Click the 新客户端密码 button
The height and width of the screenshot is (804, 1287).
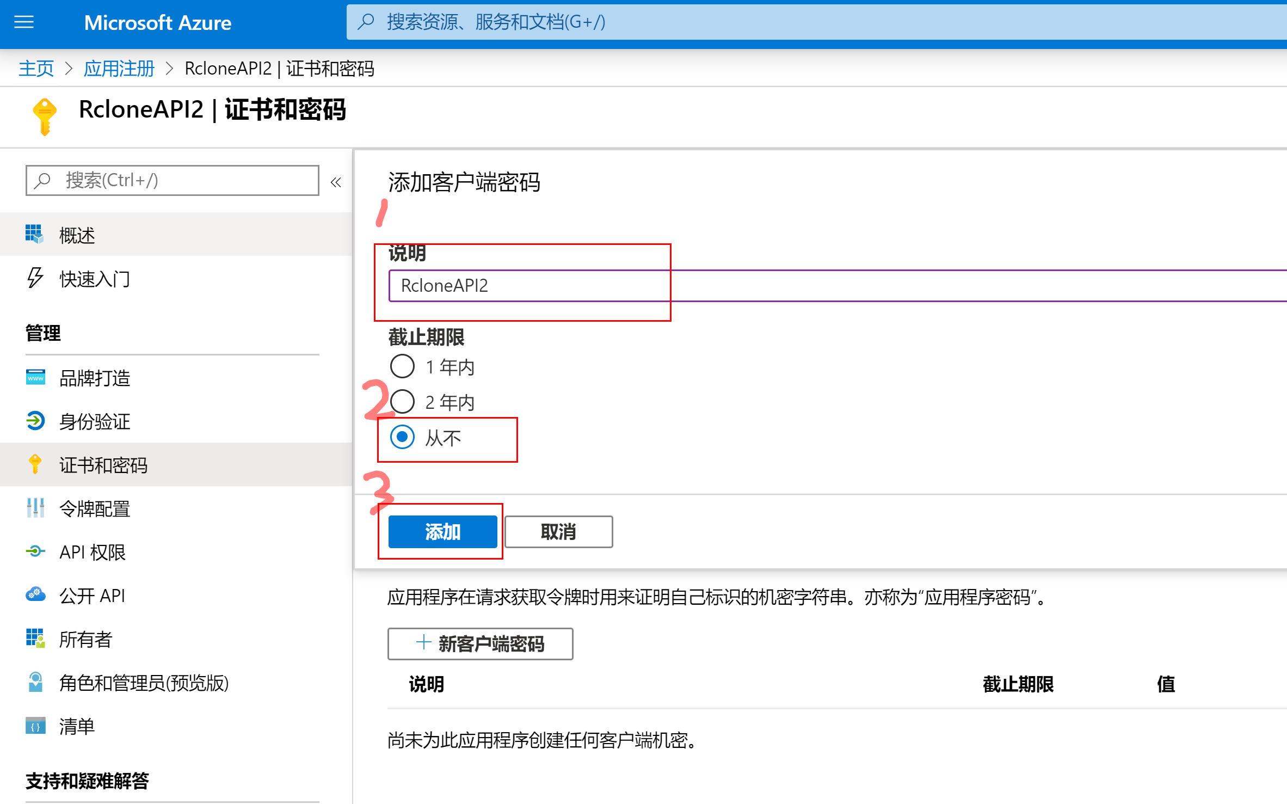pos(480,643)
